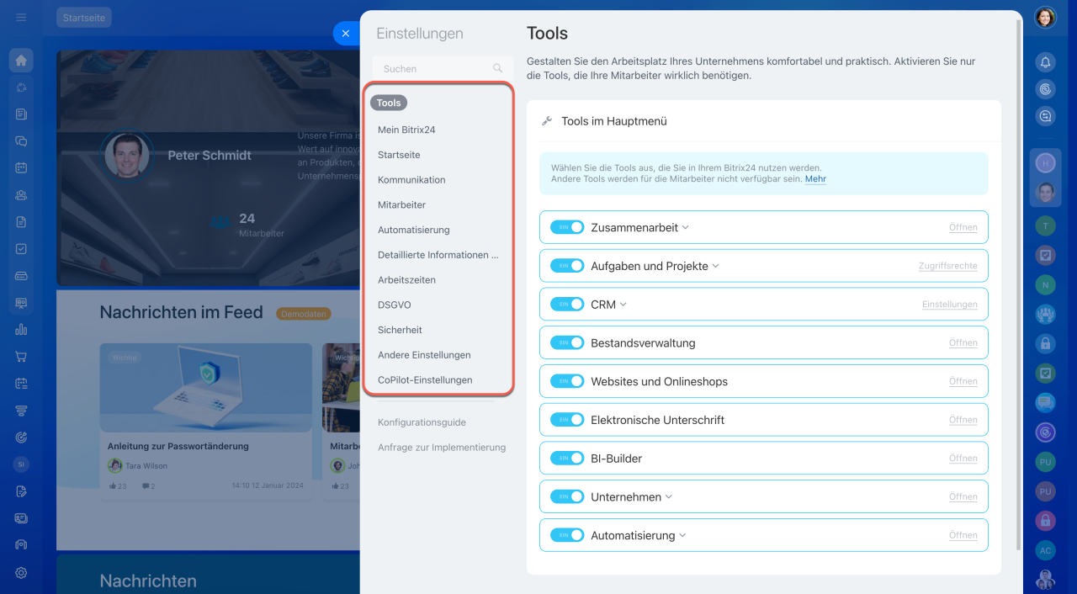
Task: Open Mitarbeiter settings section
Action: coord(401,205)
